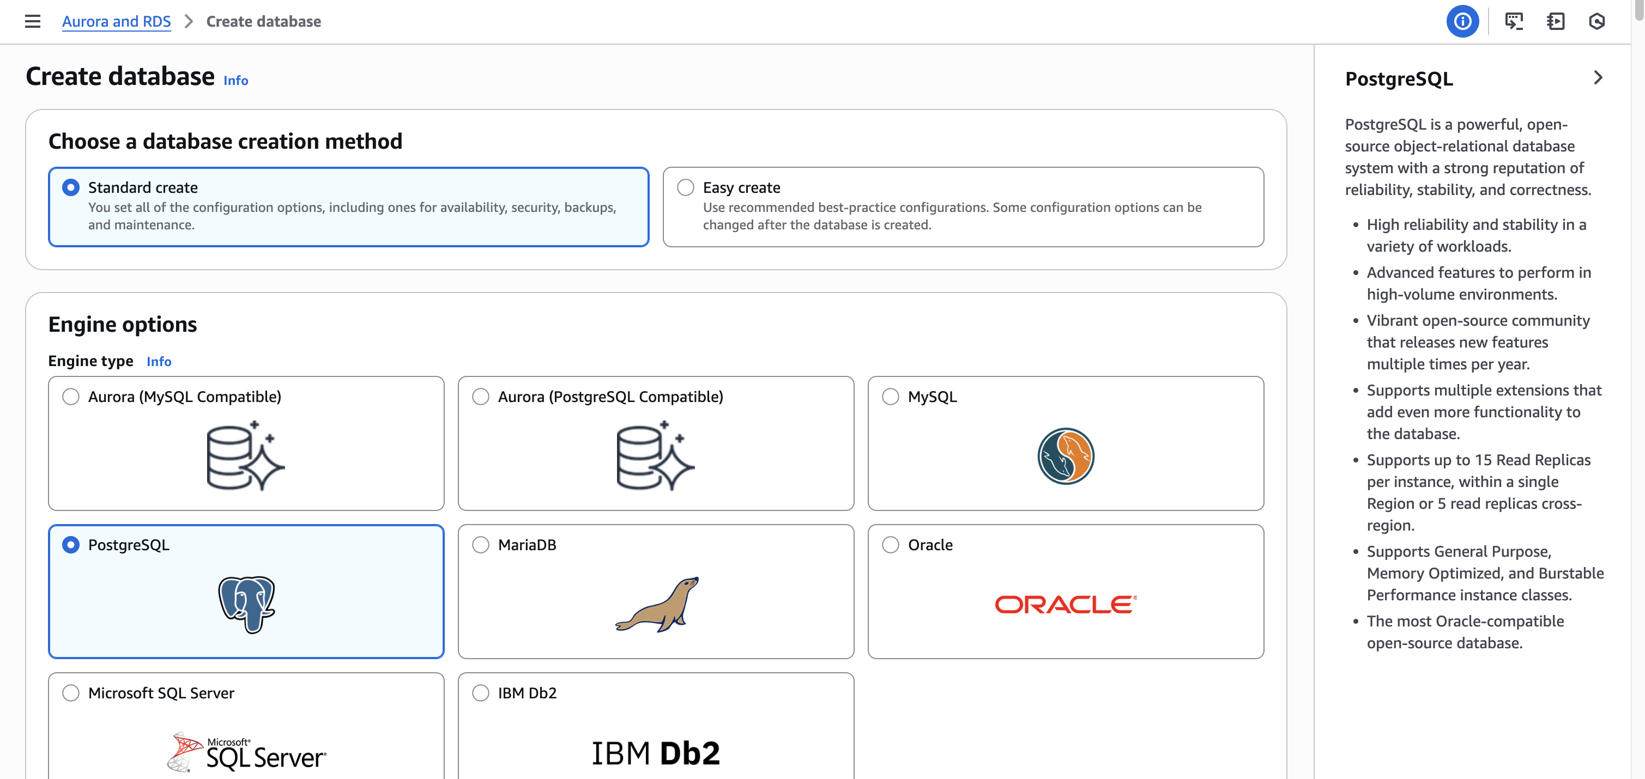Click the hexagon settings icon in header

1596,21
